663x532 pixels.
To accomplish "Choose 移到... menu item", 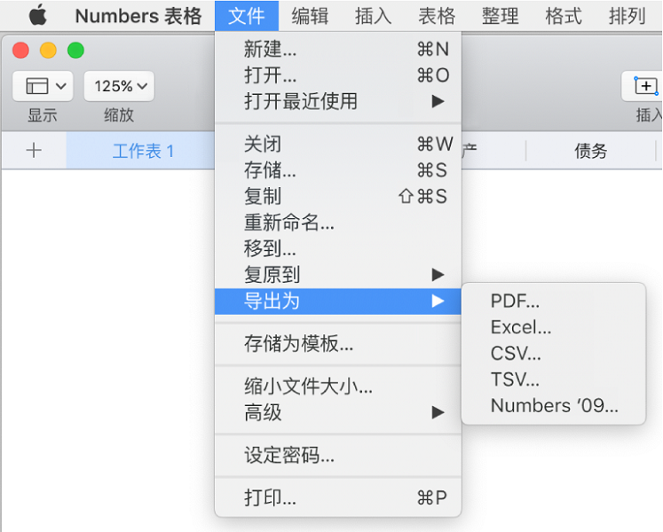I will pyautogui.click(x=338, y=248).
